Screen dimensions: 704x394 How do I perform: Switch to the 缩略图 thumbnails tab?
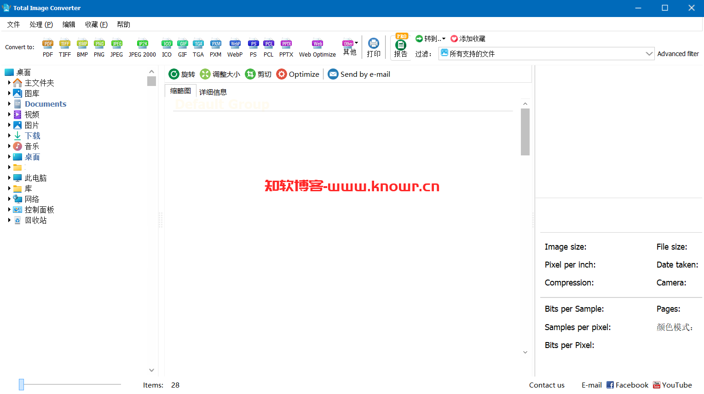180,91
